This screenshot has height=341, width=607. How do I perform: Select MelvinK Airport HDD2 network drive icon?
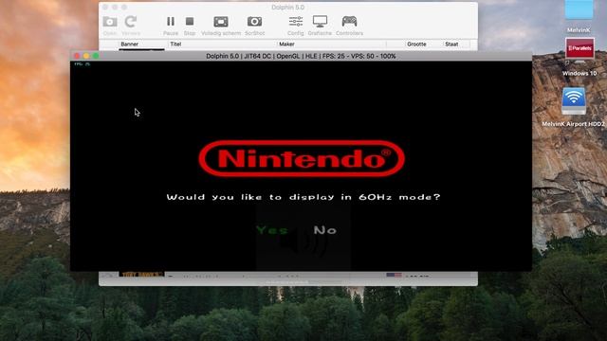574,101
